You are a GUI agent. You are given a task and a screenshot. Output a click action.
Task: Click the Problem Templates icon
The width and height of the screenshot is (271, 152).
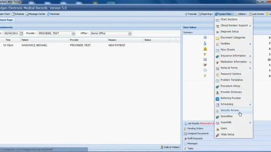217,81
